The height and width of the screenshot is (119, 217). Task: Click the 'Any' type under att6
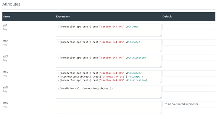(x=5, y=107)
